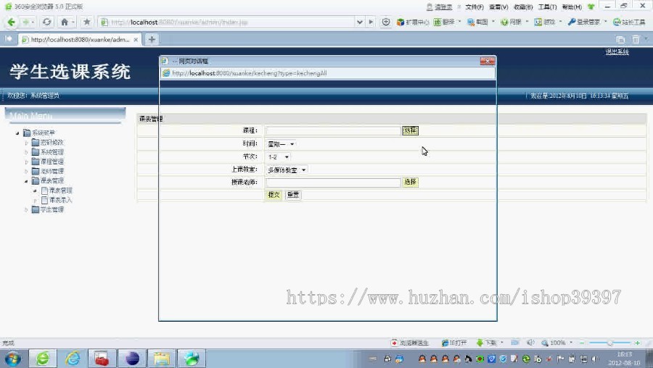This screenshot has height=368, width=653.
Task: Click the 提交 submit button
Action: [x=274, y=195]
